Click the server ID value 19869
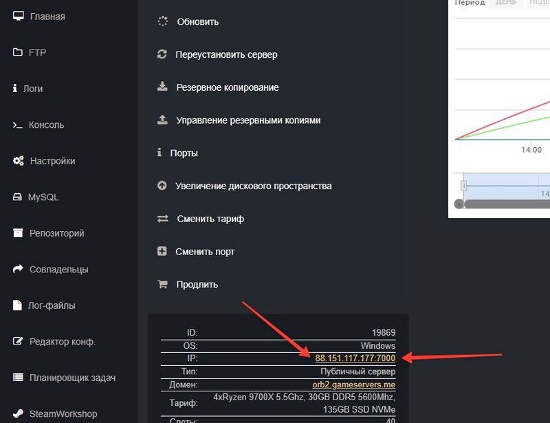The width and height of the screenshot is (550, 423). tap(384, 332)
